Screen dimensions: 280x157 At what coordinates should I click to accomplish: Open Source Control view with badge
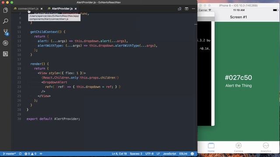(x=6, y=32)
